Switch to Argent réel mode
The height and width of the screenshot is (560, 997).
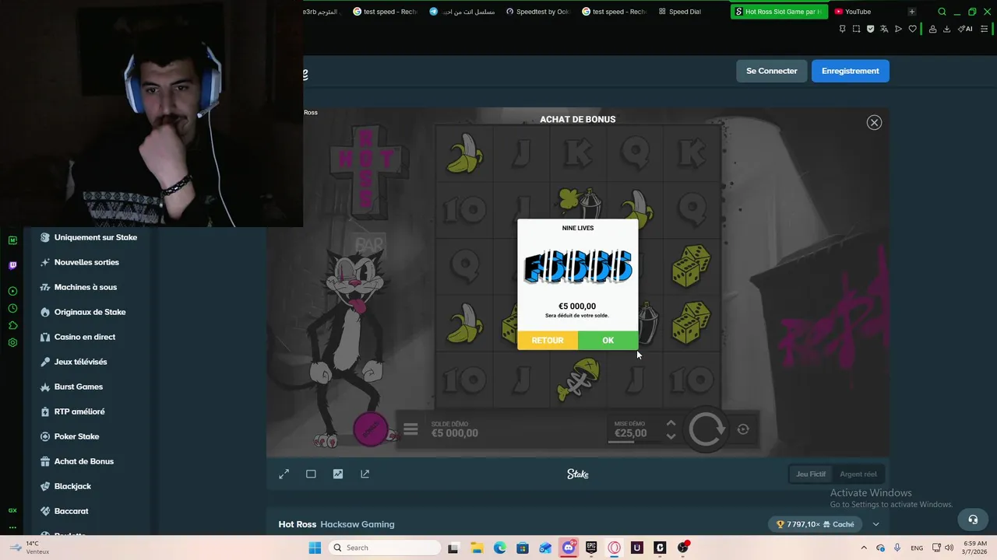tap(858, 474)
